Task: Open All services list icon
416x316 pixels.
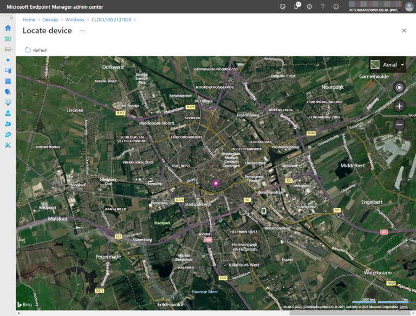Action: coord(8,49)
